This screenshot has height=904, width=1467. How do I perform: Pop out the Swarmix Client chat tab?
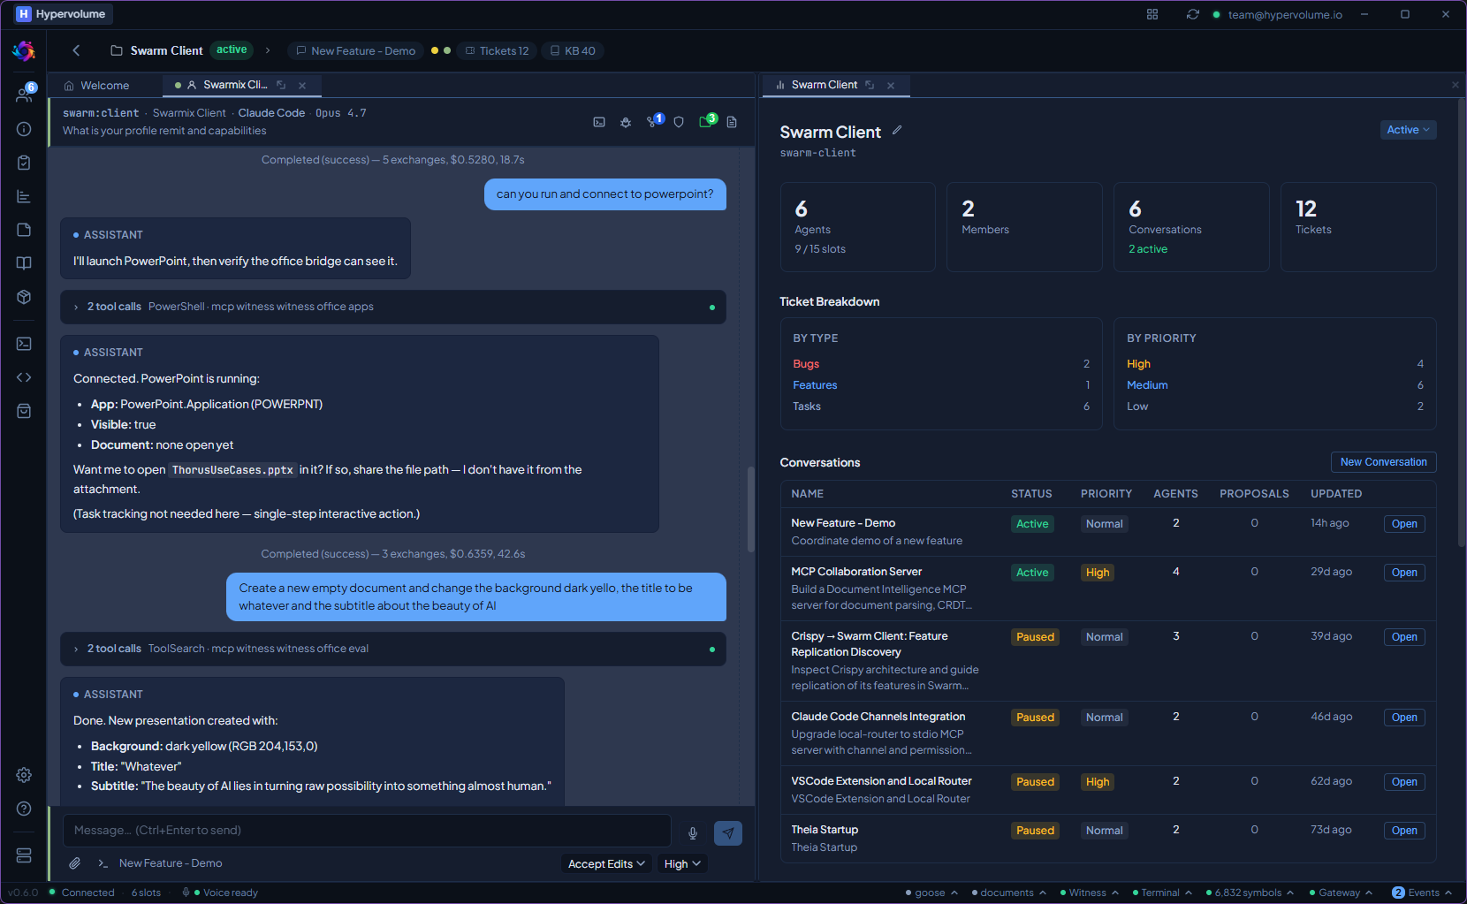(281, 85)
